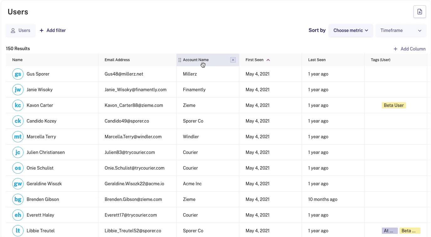Viewport: 431px width, 237px height.
Task: Open Julien Christiansen's user row
Action: pos(216,152)
